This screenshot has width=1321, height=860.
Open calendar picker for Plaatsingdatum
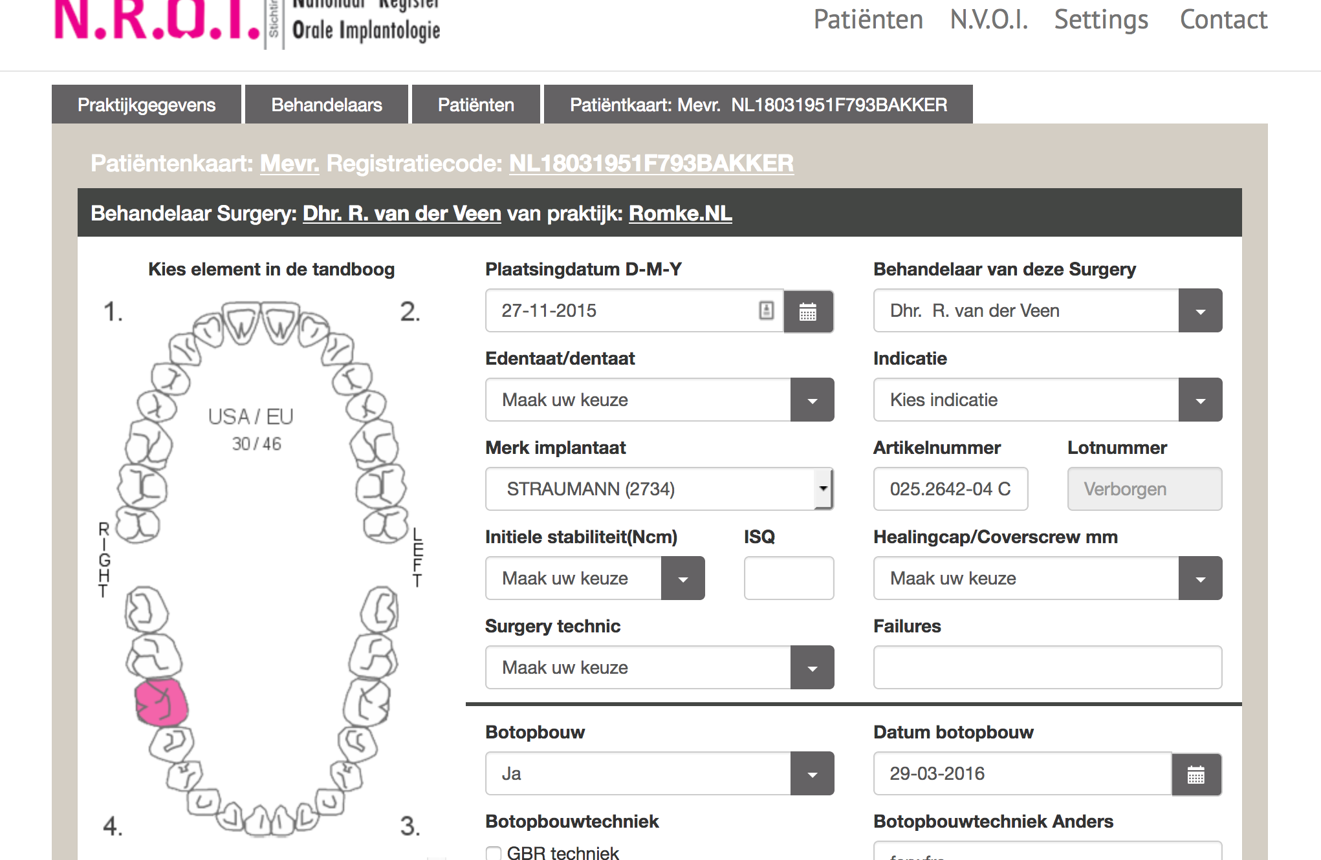808,312
